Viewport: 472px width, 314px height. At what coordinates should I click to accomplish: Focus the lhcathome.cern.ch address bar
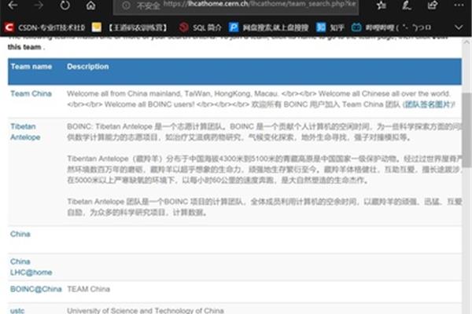(236, 5)
